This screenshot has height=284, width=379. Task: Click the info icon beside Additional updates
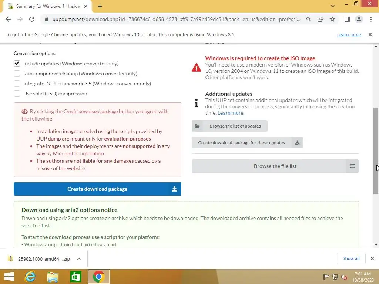(196, 103)
